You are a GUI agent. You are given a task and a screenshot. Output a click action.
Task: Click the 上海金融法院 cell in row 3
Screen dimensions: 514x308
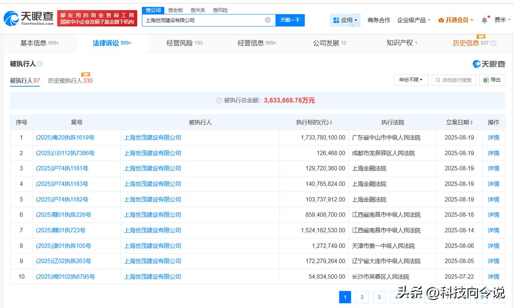pos(369,168)
